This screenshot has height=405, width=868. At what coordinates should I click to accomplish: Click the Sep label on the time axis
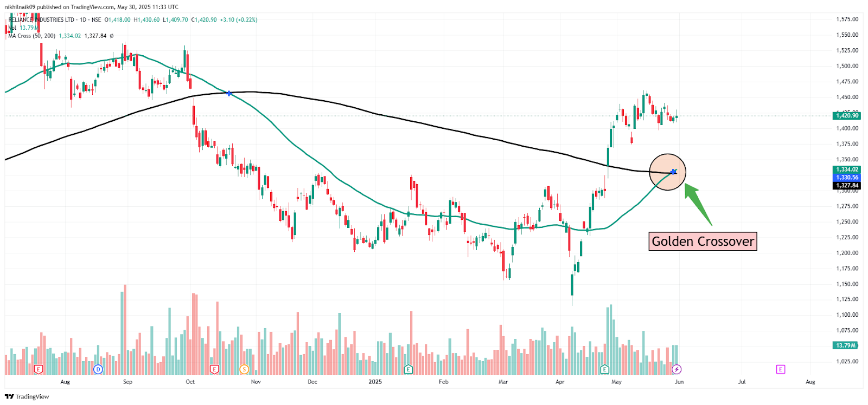[127, 382]
